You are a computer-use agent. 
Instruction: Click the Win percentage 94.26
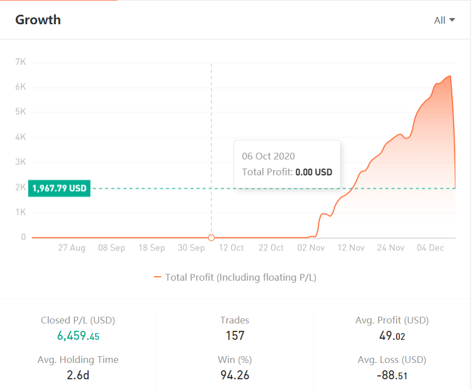point(235,375)
